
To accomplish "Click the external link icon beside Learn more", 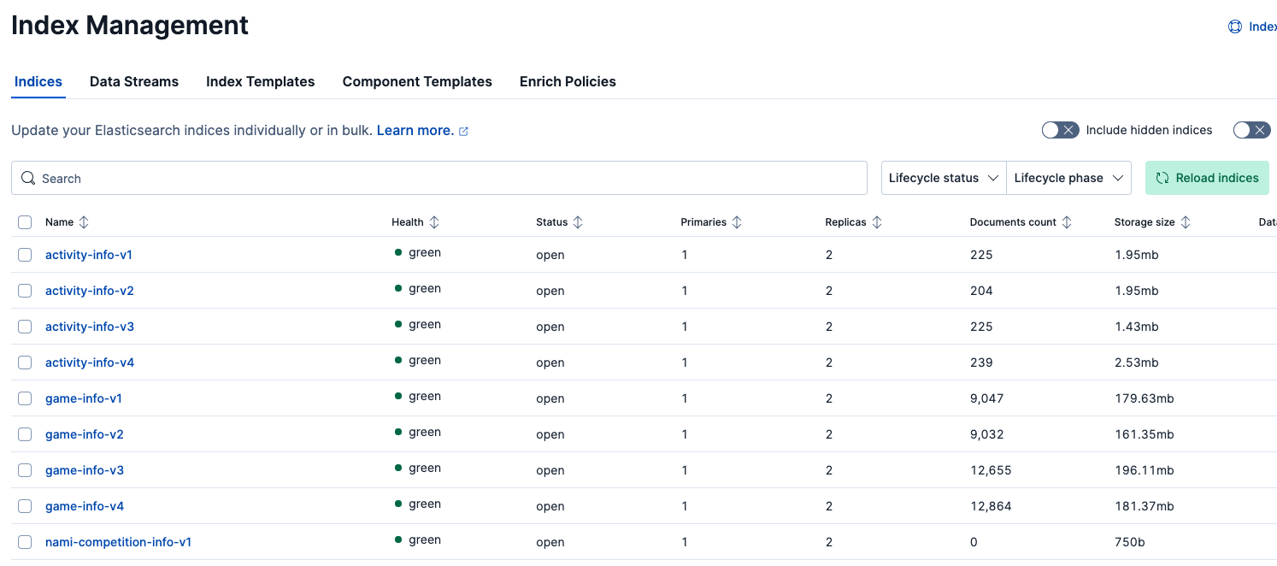I will pyautogui.click(x=464, y=132).
